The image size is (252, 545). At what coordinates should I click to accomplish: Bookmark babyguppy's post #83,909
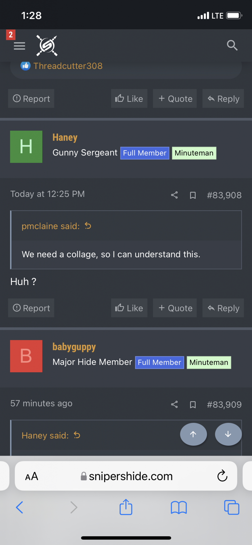coord(193,405)
